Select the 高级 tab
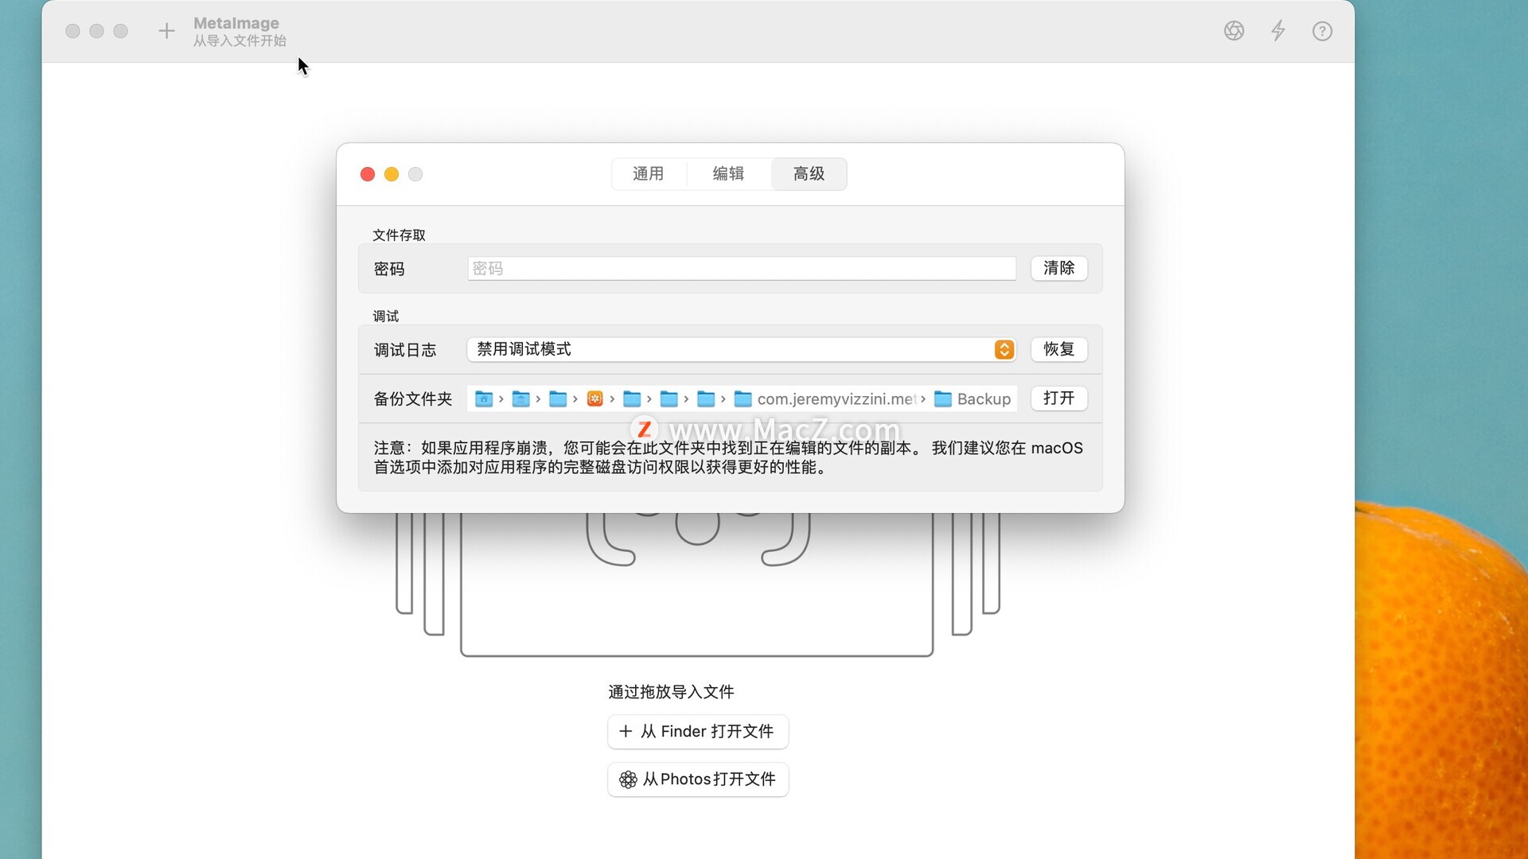Screen dimensions: 1528x859 809,174
